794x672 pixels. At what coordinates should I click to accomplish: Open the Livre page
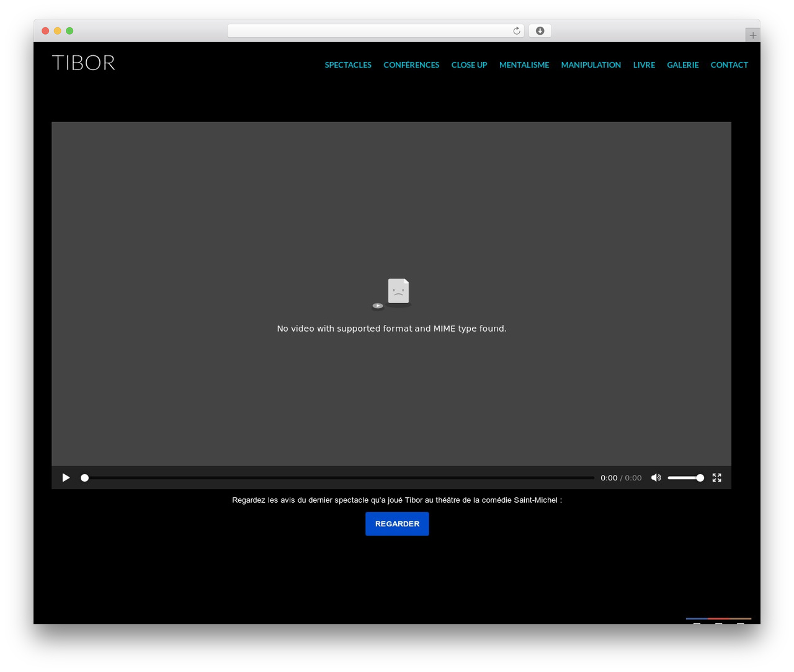[644, 64]
